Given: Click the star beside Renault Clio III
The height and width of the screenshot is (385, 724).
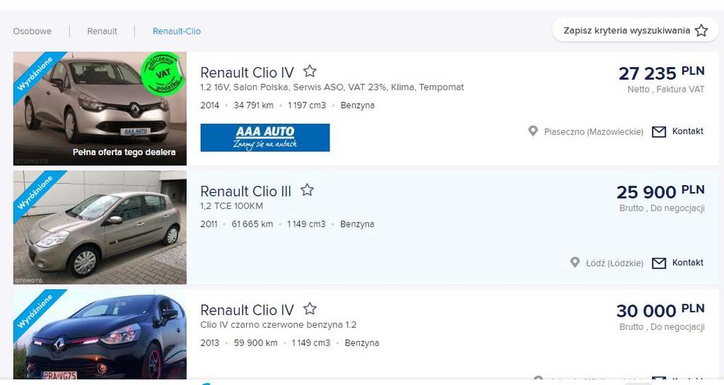Looking at the screenshot, I should click(307, 190).
